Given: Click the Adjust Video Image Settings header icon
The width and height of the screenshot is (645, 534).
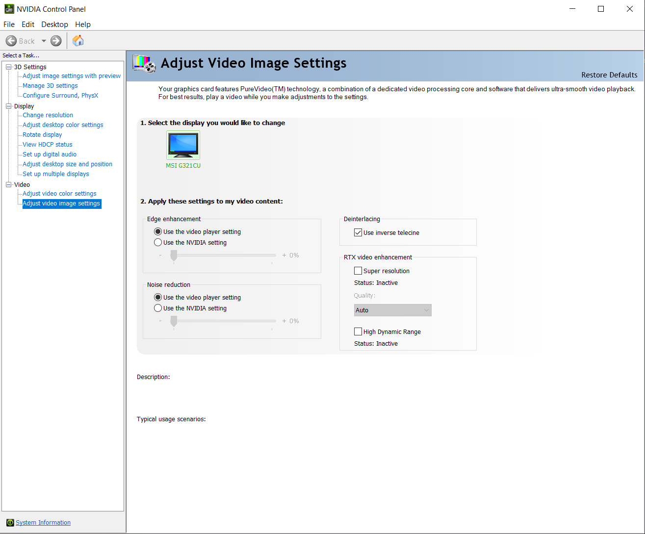Looking at the screenshot, I should click(x=145, y=64).
